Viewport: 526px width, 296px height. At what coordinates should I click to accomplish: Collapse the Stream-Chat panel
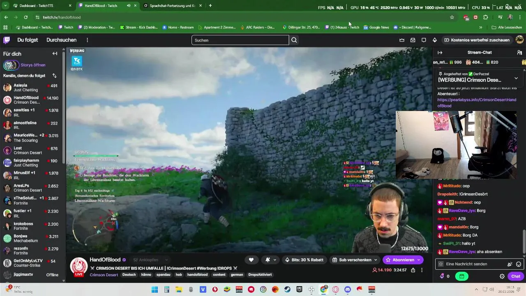(440, 52)
